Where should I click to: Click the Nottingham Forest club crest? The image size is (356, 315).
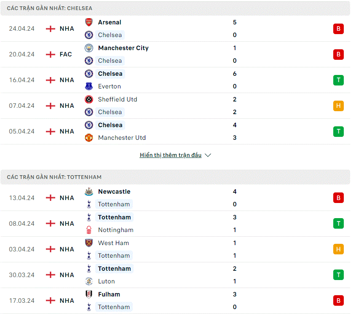(89, 230)
